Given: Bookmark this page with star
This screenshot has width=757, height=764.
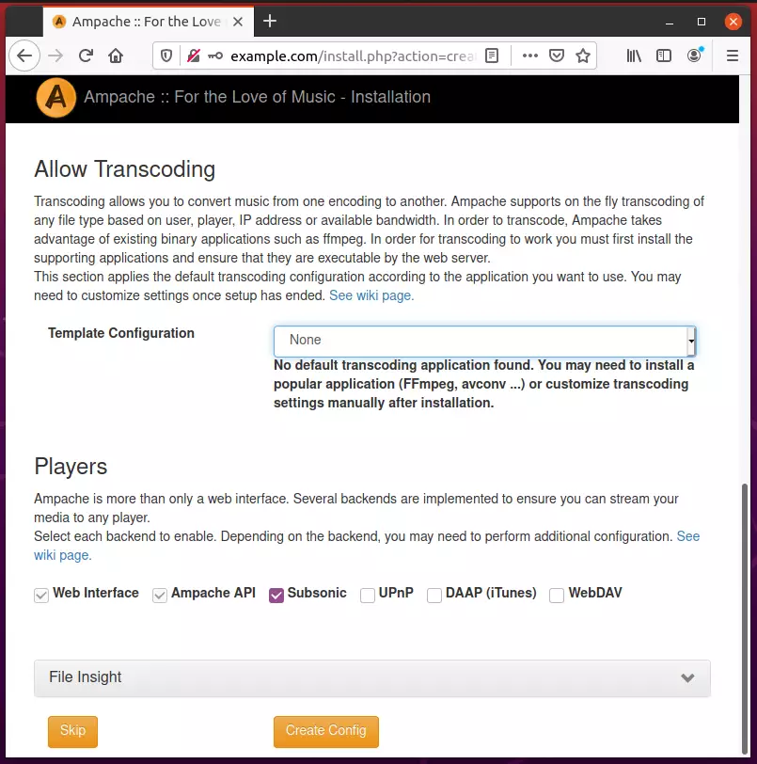Looking at the screenshot, I should (583, 56).
